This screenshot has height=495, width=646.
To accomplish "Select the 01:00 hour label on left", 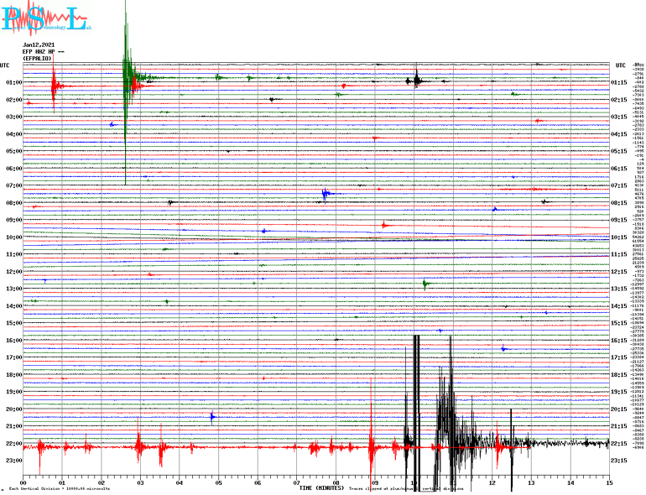I will (13, 82).
